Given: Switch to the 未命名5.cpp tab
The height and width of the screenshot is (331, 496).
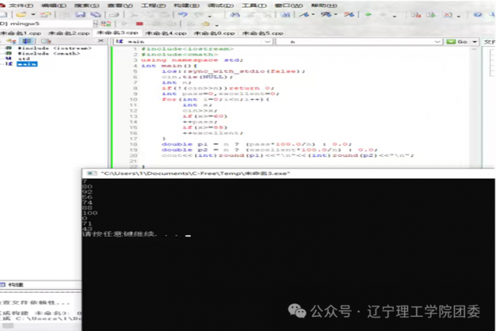Looking at the screenshot, I should [263, 34].
